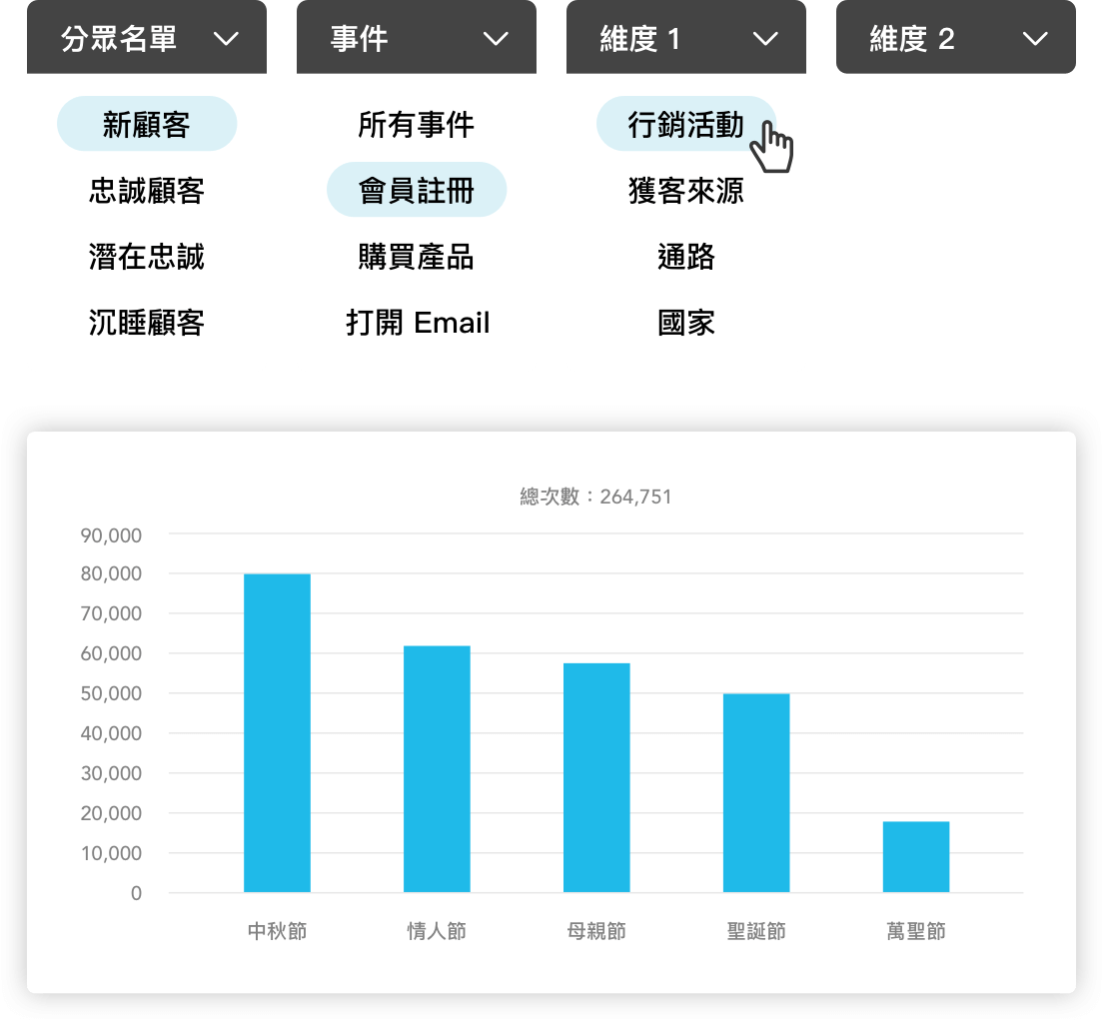Screen dimensions: 1103x1022
Task: Click the 聖誕節 axis label
Action: [756, 931]
